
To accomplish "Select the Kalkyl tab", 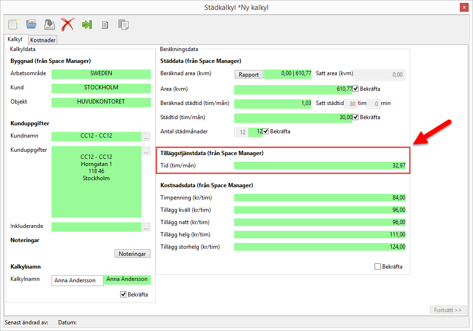I will coord(15,40).
